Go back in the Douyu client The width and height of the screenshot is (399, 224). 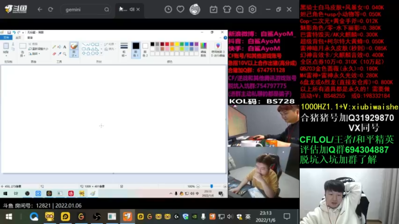click(40, 9)
